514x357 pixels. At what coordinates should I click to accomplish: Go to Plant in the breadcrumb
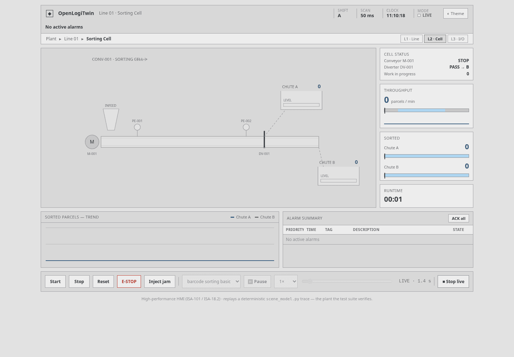51,39
